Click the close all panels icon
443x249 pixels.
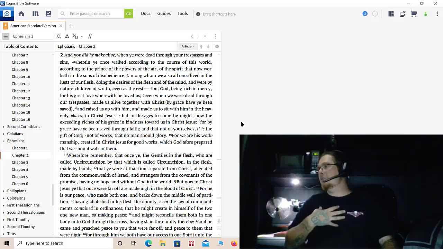403,14
